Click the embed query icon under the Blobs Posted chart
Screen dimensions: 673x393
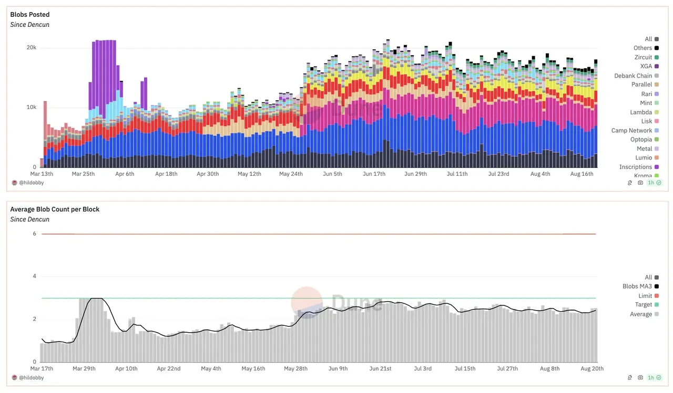[x=629, y=183]
